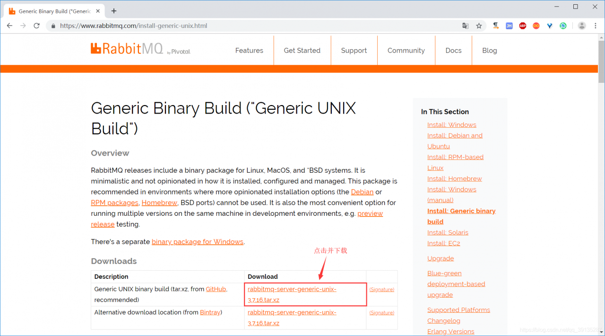Bookmark this page with star icon
This screenshot has width=605, height=336.
pyautogui.click(x=479, y=26)
